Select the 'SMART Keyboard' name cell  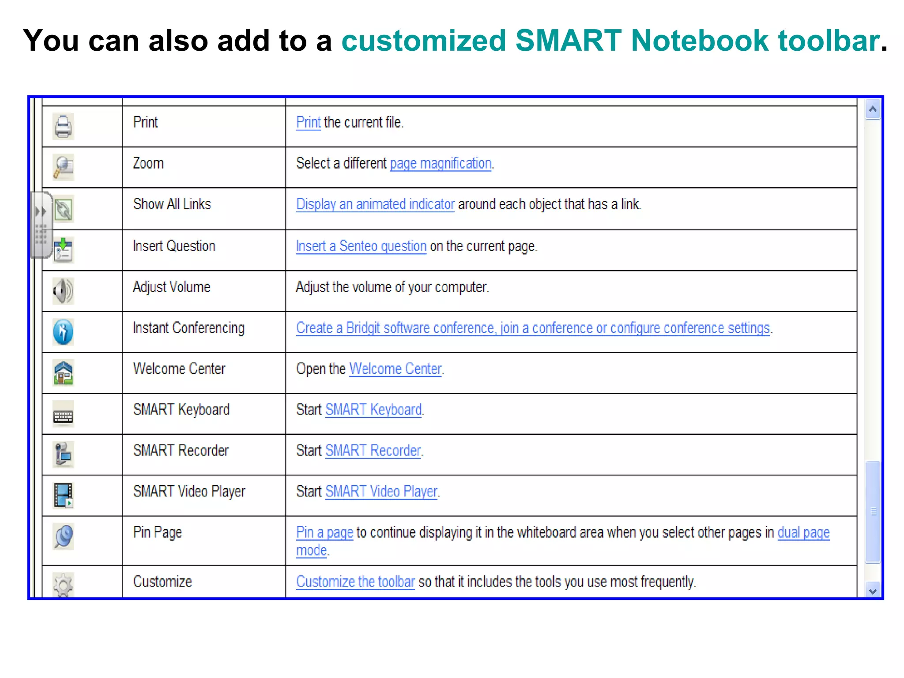click(204, 414)
